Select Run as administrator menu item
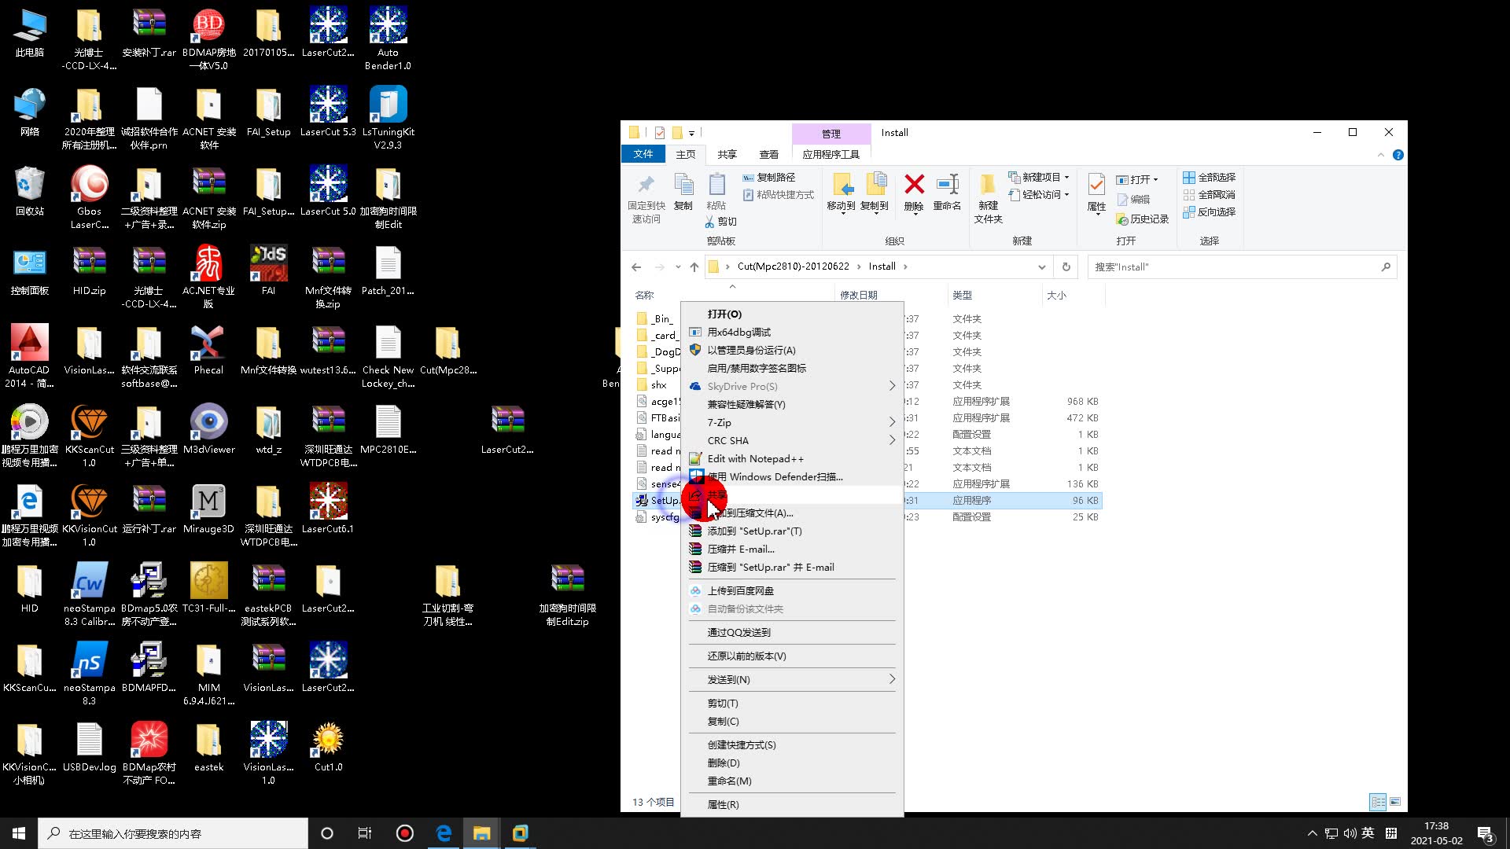The width and height of the screenshot is (1510, 849). (792, 351)
